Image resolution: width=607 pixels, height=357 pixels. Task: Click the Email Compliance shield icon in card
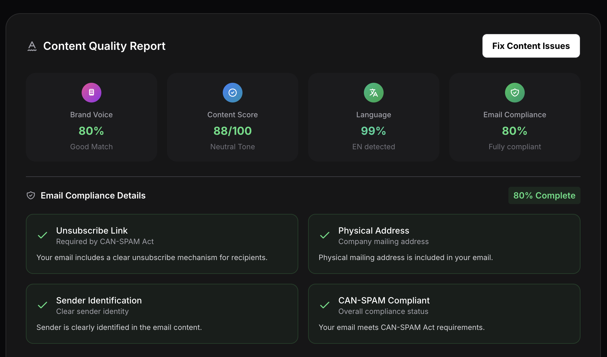[515, 92]
